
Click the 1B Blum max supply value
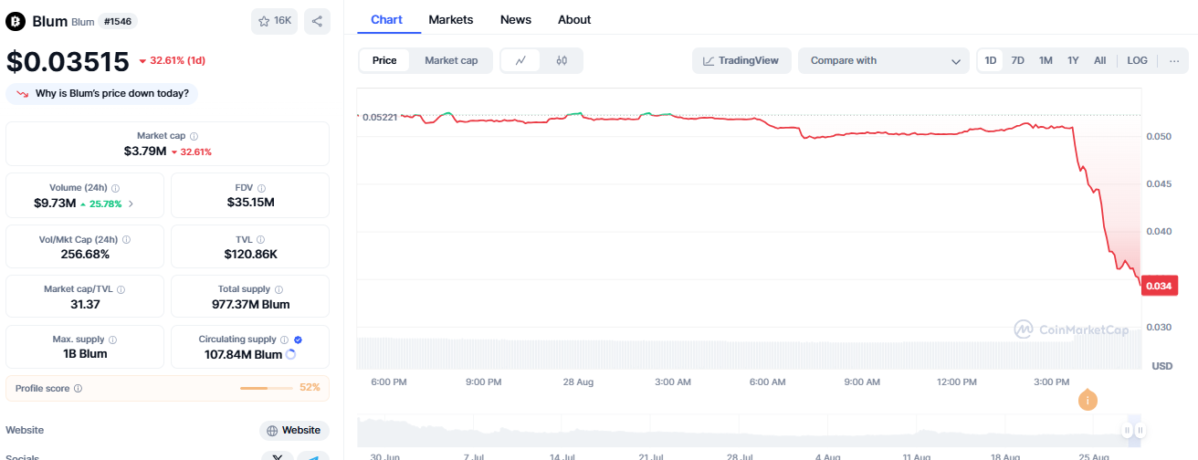(85, 354)
